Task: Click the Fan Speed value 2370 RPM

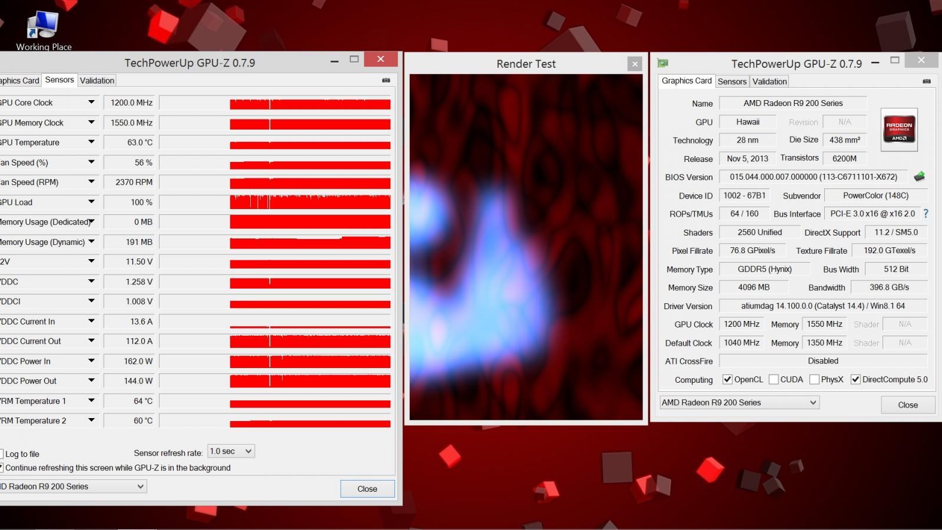Action: point(129,182)
